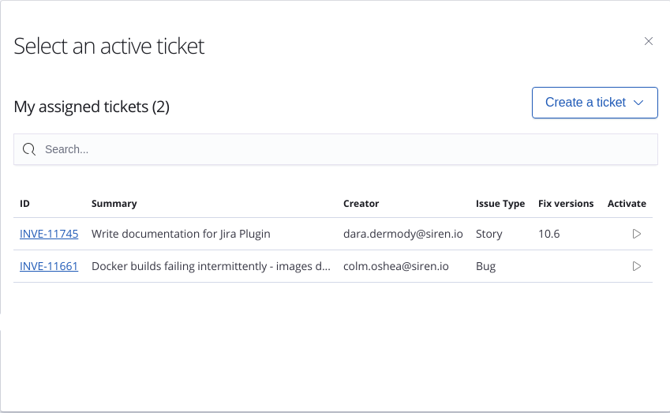The width and height of the screenshot is (670, 413).
Task: Sort by the Issue Type column header
Action: (500, 204)
